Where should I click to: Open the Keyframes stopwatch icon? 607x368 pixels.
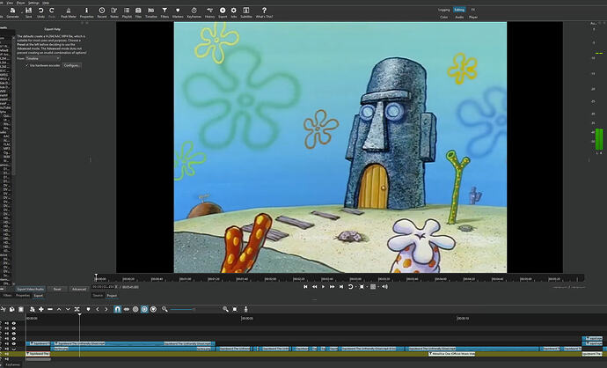point(194,11)
